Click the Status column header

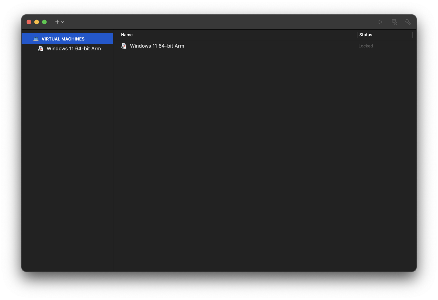(366, 35)
